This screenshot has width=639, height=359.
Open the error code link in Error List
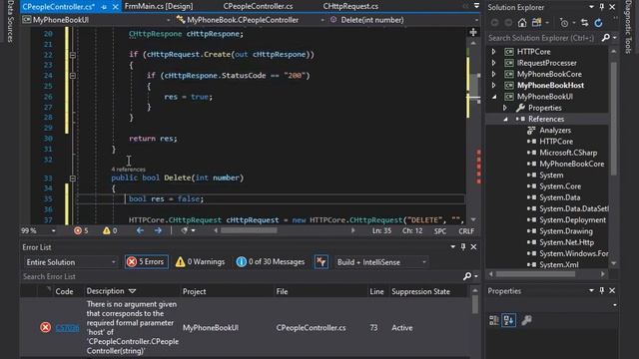coord(67,328)
